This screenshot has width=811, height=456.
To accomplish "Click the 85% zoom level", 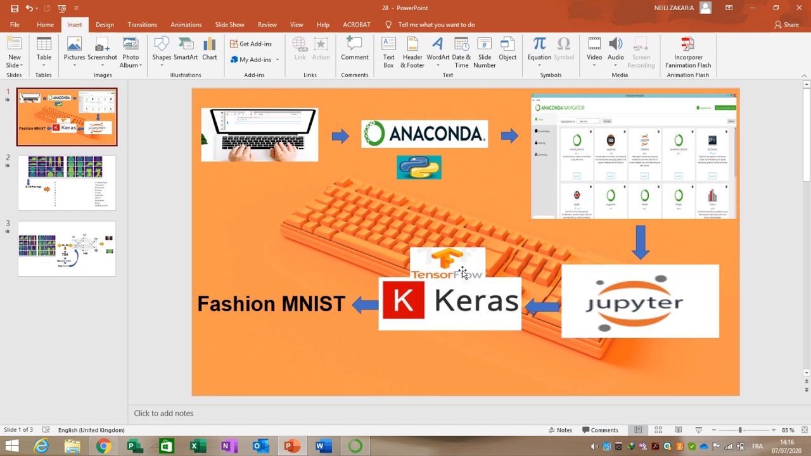I will 788,430.
